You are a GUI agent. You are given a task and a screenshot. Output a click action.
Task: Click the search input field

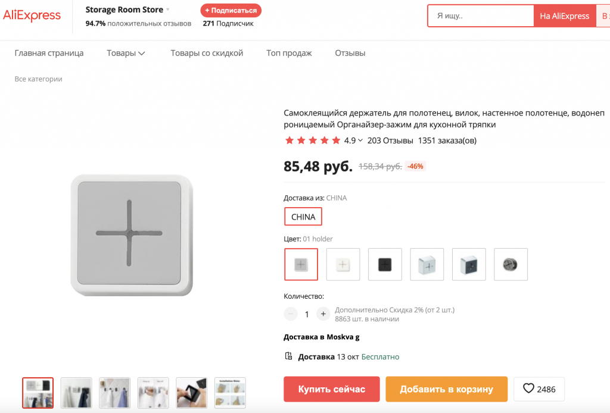click(x=480, y=16)
